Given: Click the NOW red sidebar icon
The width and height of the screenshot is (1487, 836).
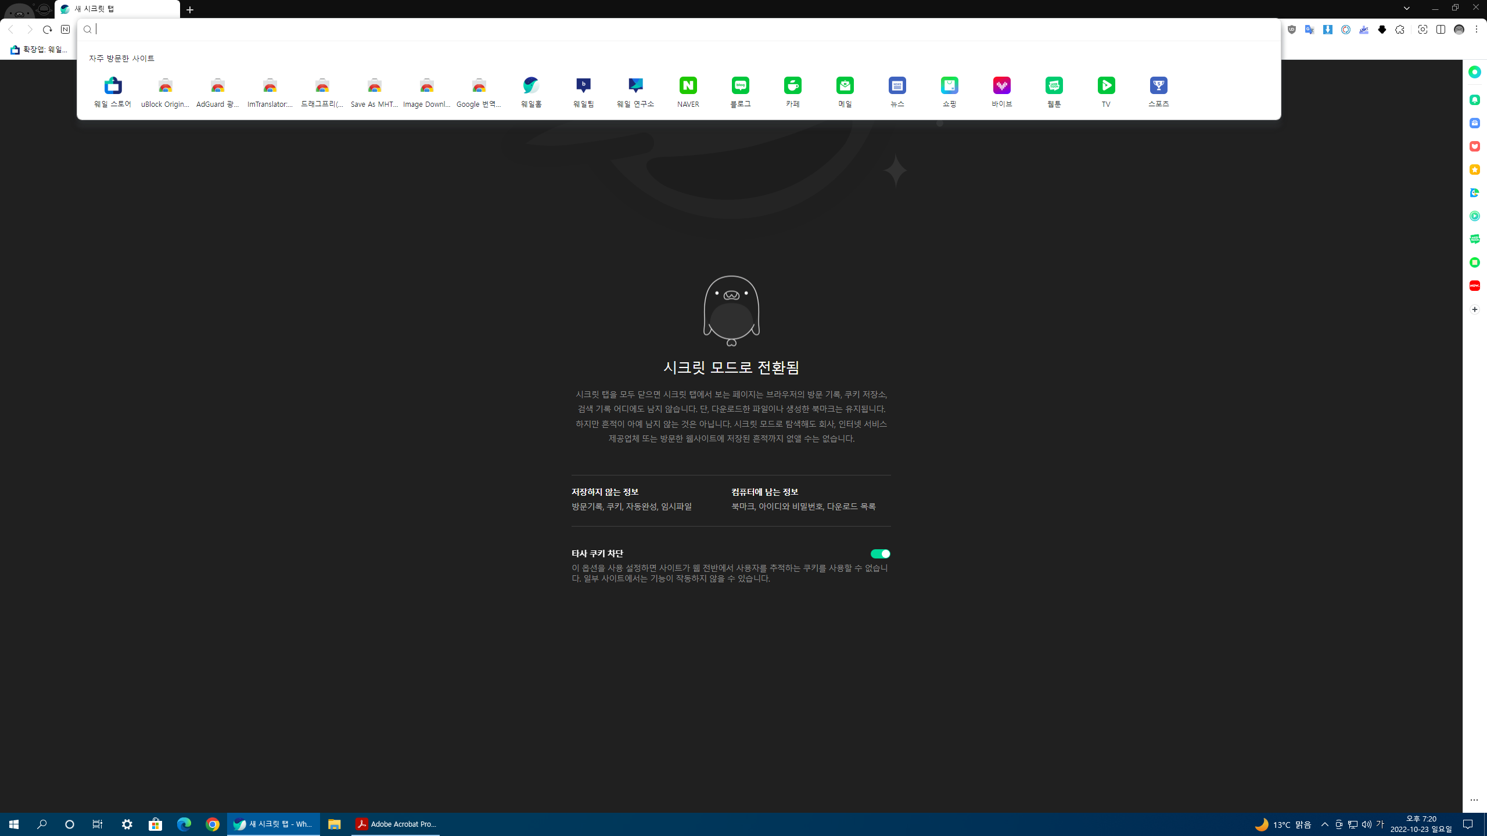Looking at the screenshot, I should (x=1474, y=286).
